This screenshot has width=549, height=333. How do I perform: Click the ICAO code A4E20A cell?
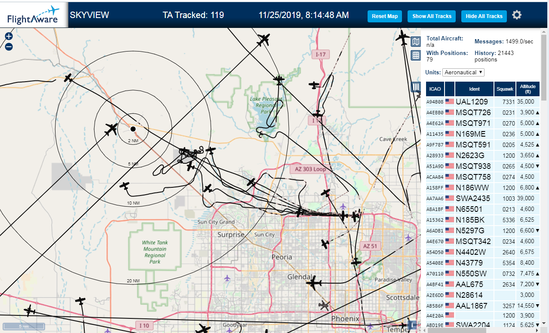pos(434,317)
